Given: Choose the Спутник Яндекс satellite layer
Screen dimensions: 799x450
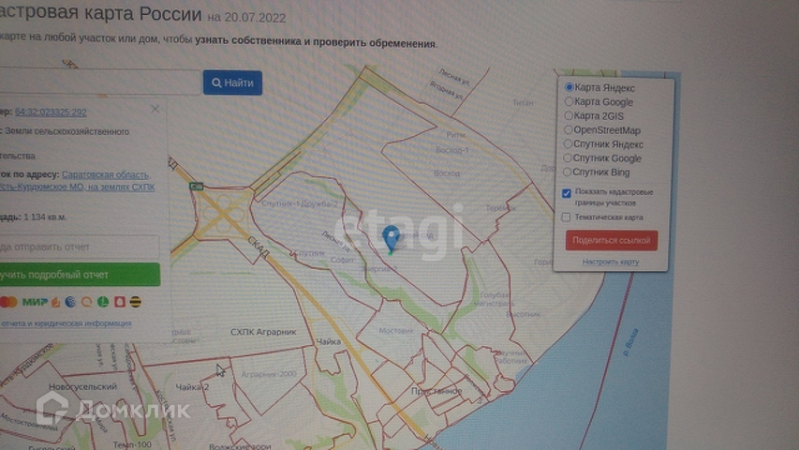Looking at the screenshot, I should 567,143.
